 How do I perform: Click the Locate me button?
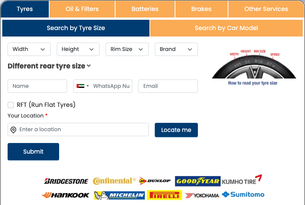point(176,130)
